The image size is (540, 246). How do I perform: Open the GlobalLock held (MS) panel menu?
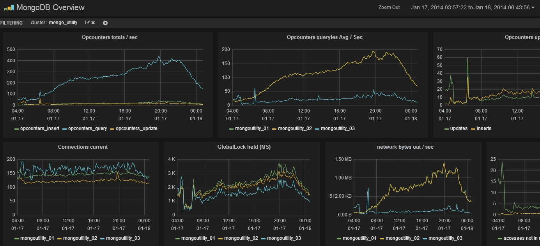coord(244,147)
